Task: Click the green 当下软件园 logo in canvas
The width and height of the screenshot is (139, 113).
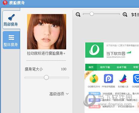Action: [x=94, y=50]
